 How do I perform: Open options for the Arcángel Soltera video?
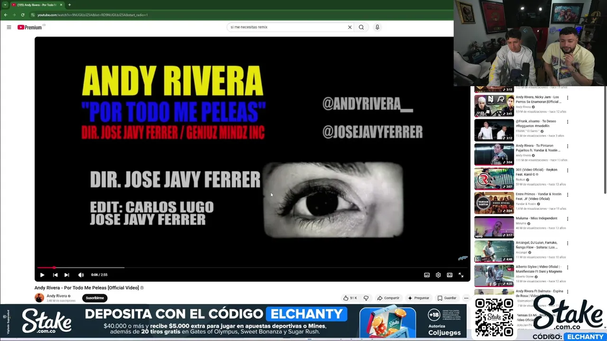click(x=568, y=243)
